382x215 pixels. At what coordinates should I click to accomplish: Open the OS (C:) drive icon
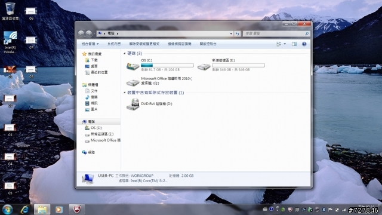click(x=133, y=66)
